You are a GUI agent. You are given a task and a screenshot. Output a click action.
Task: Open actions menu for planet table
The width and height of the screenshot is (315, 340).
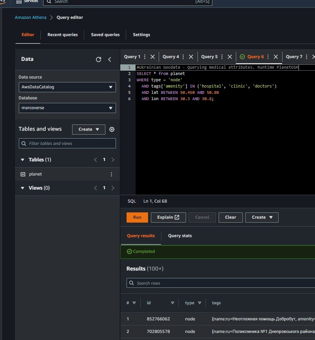coord(111,174)
